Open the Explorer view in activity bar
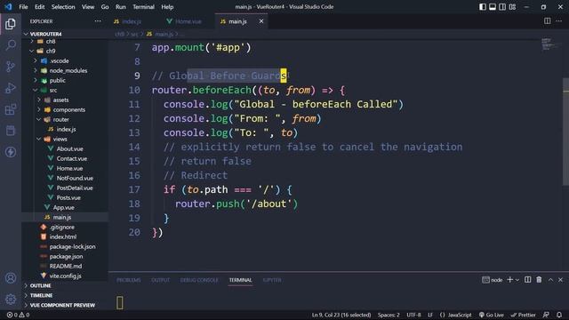The height and width of the screenshot is (320, 569). click(11, 24)
